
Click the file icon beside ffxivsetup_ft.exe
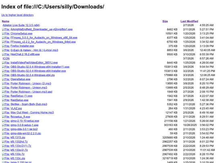pos(6,117)
